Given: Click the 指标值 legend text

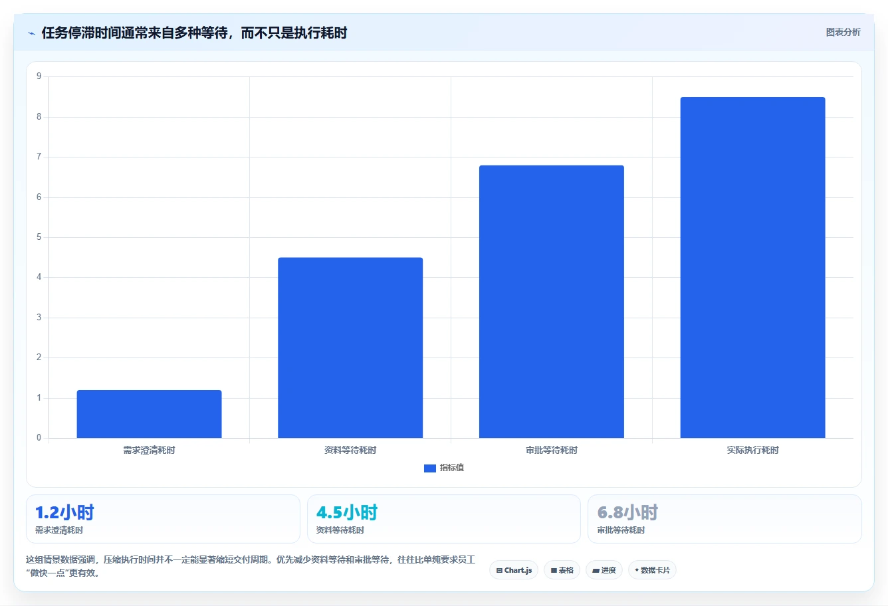Looking at the screenshot, I should click(452, 468).
